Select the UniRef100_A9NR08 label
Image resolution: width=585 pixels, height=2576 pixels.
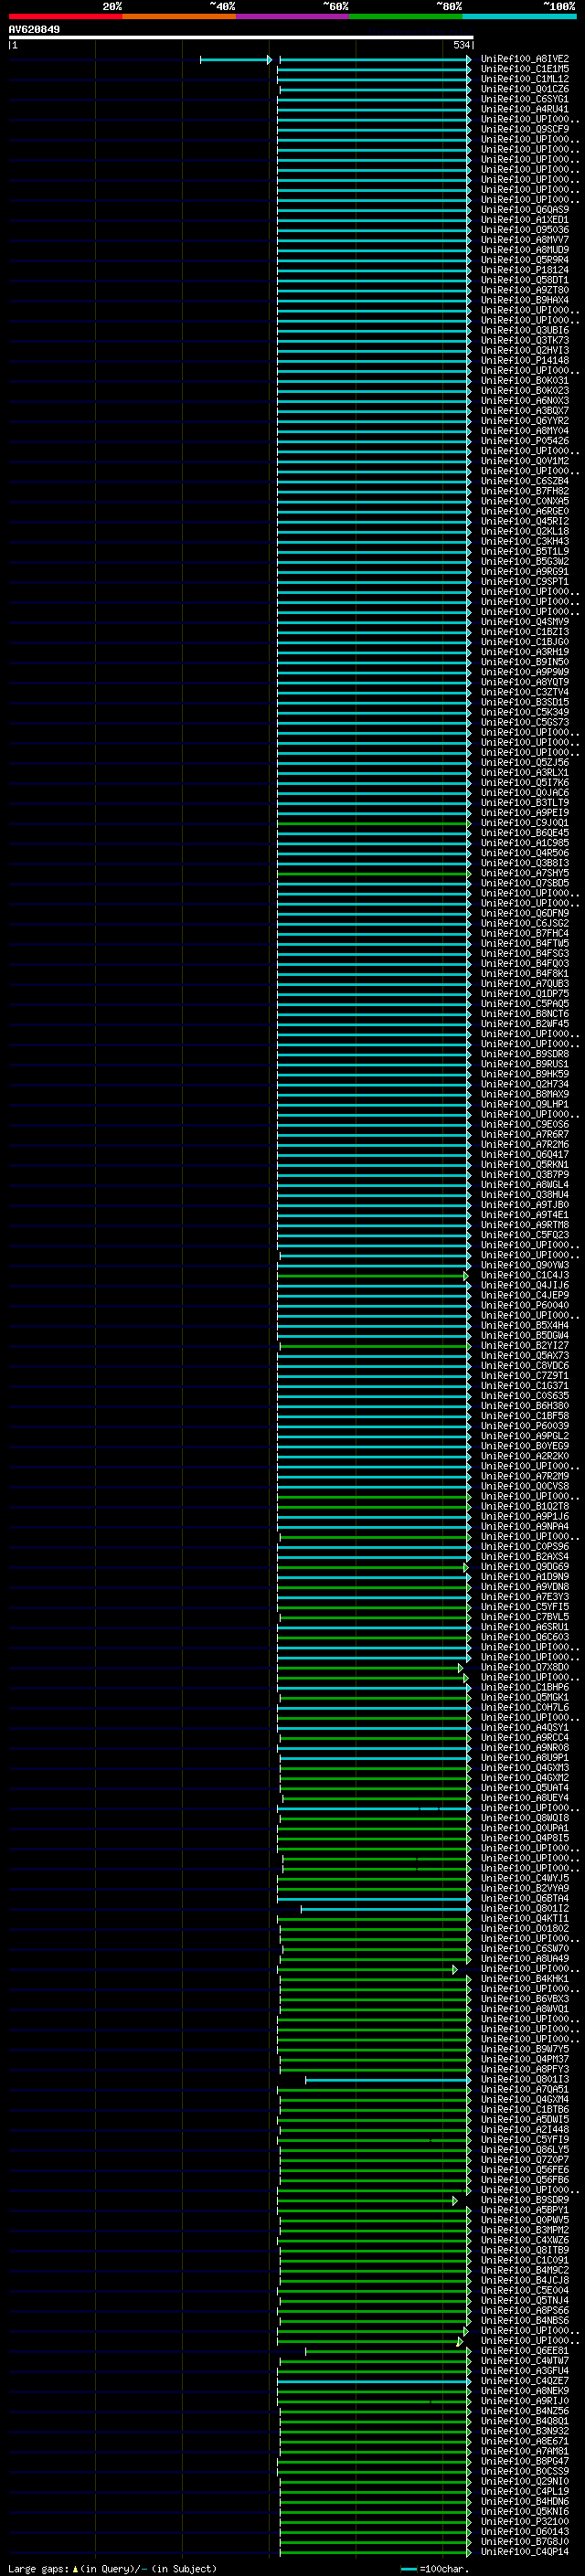tap(524, 1748)
